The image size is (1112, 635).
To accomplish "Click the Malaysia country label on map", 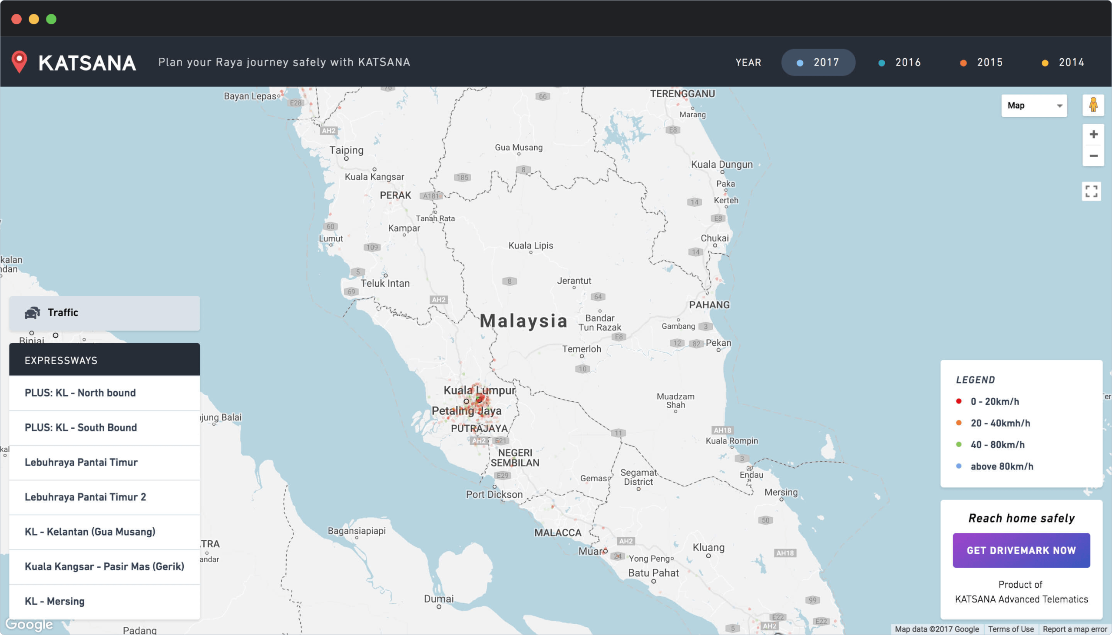I will [523, 321].
